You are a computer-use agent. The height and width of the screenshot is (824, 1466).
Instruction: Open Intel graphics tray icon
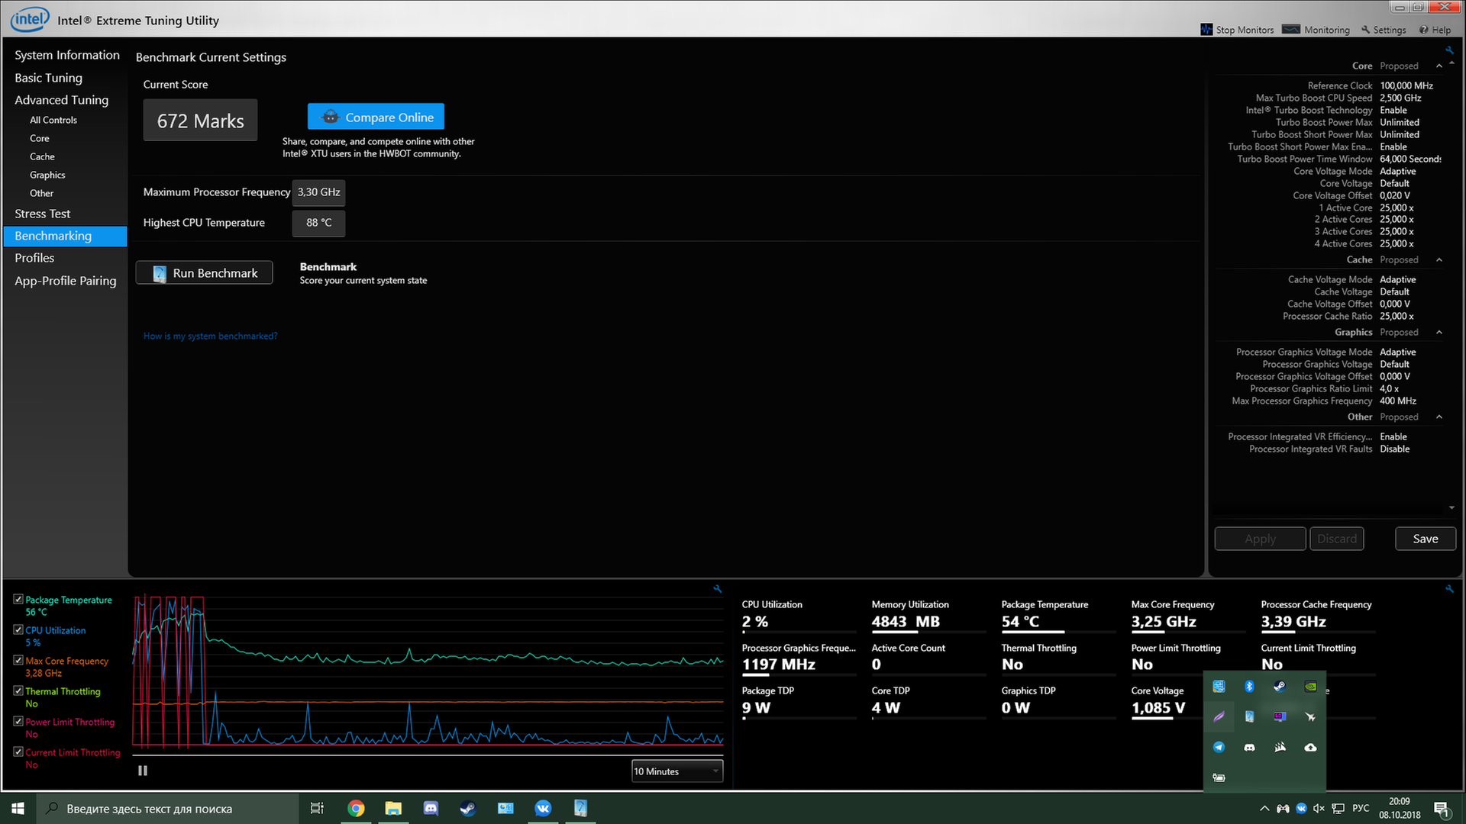coord(1219,687)
